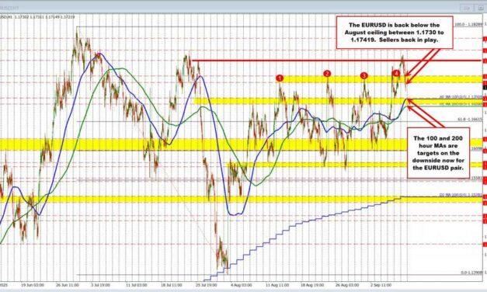Click the black current price tag on price axis
487x292 pixels.
[485, 87]
